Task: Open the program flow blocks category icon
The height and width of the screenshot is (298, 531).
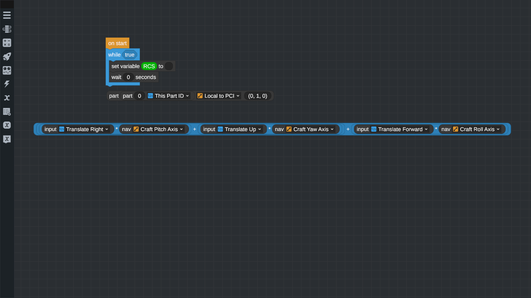Action: [x=7, y=29]
